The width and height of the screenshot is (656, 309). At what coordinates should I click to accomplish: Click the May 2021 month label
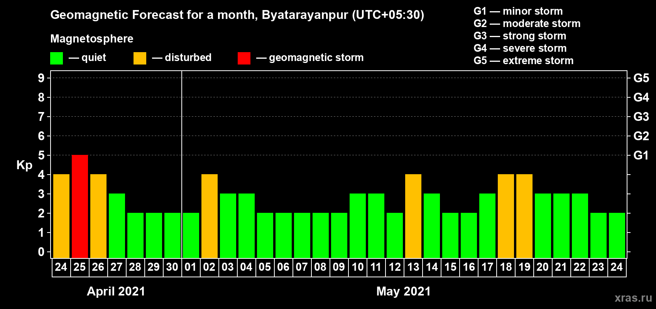403,291
